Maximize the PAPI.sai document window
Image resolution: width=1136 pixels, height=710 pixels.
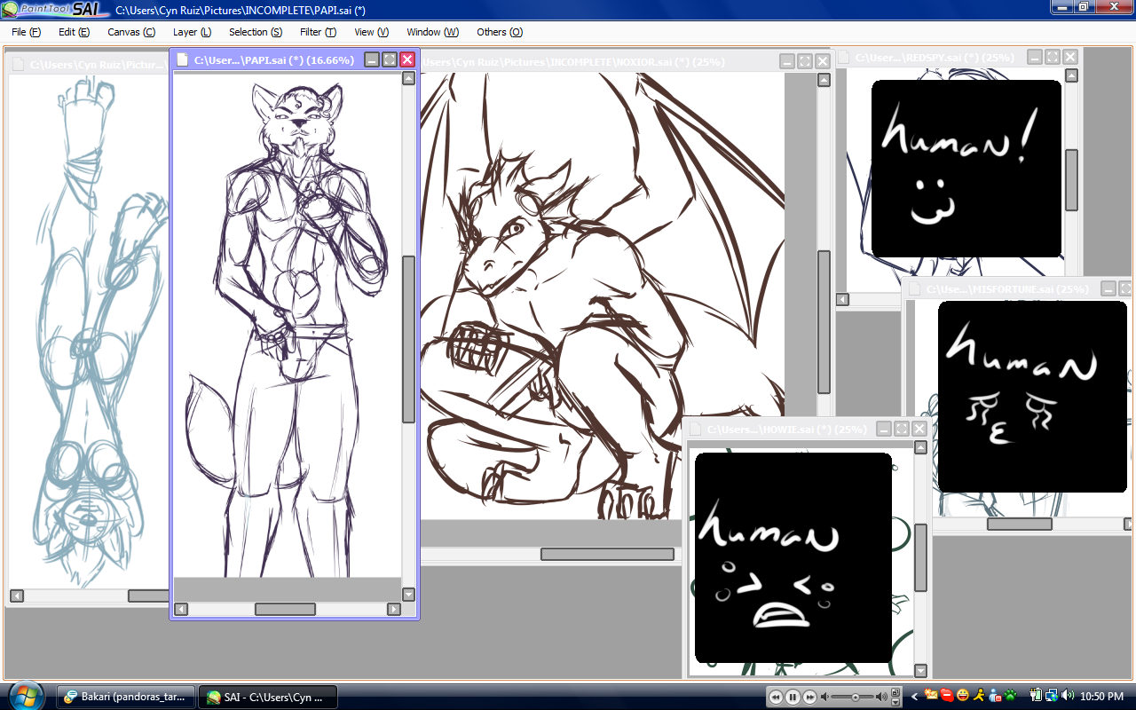click(x=390, y=59)
